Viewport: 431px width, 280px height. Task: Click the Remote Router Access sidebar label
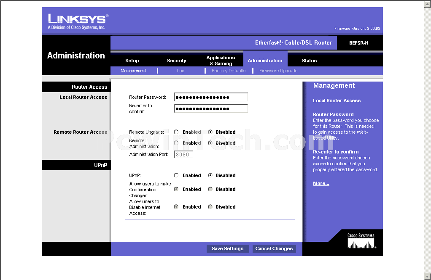pyautogui.click(x=80, y=132)
